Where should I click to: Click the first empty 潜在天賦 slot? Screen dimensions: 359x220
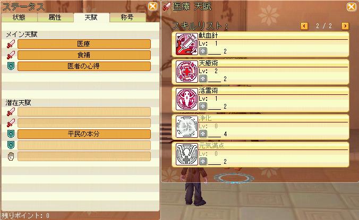pyautogui.click(x=84, y=112)
